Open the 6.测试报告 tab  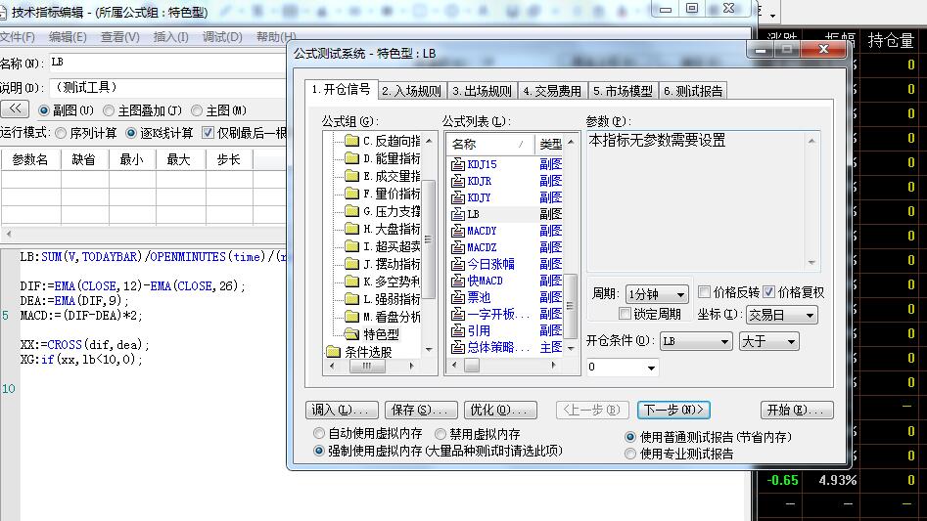coord(692,91)
